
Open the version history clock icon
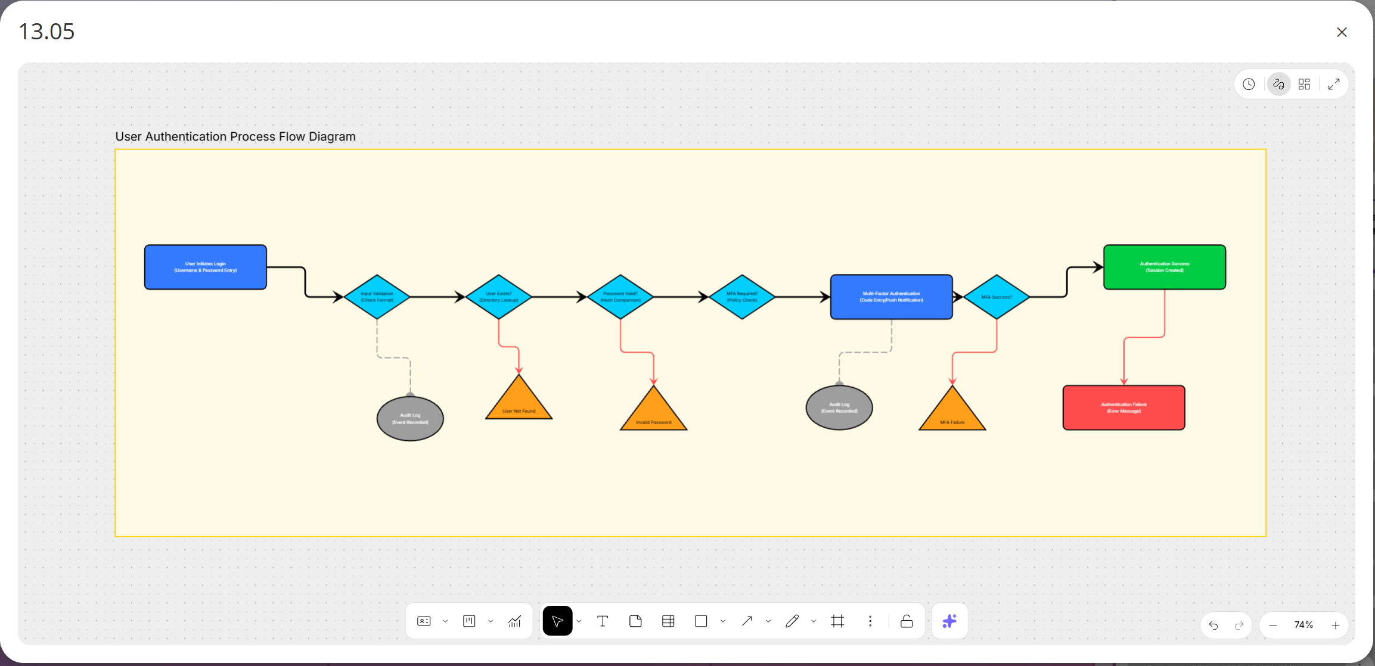point(1249,85)
